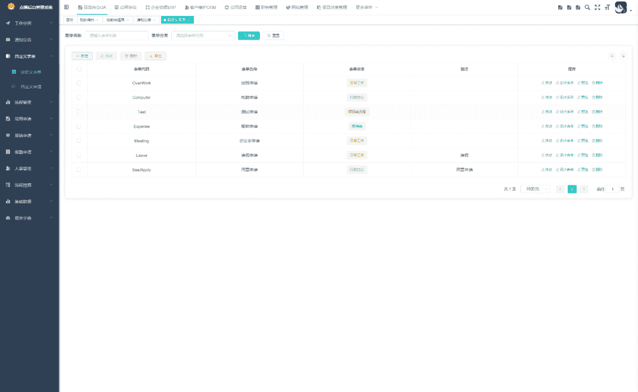Switch to the 首页 page tab
This screenshot has height=392, width=638.
(x=70, y=19)
